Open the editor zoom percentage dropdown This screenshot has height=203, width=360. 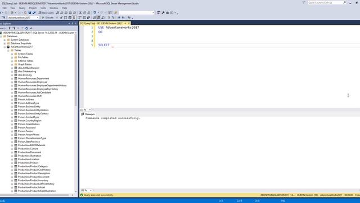pos(90,110)
